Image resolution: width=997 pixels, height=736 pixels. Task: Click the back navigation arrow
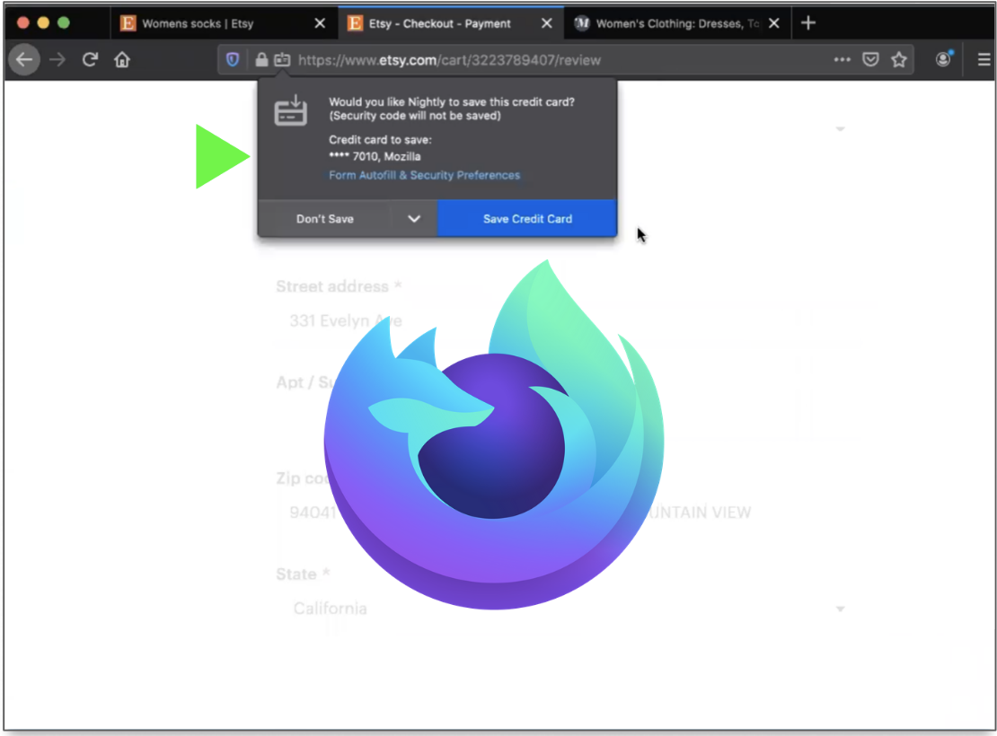[x=24, y=60]
